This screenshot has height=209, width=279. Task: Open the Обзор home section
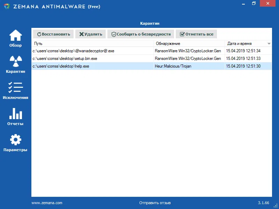click(x=15, y=38)
